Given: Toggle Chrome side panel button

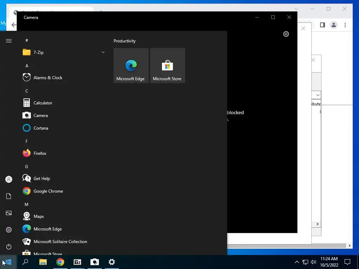Looking at the screenshot, I should click(x=323, y=25).
